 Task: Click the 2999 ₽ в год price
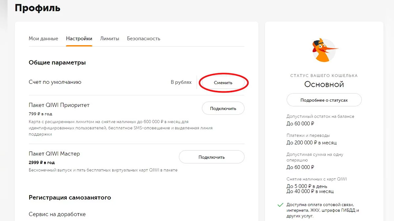(x=42, y=162)
